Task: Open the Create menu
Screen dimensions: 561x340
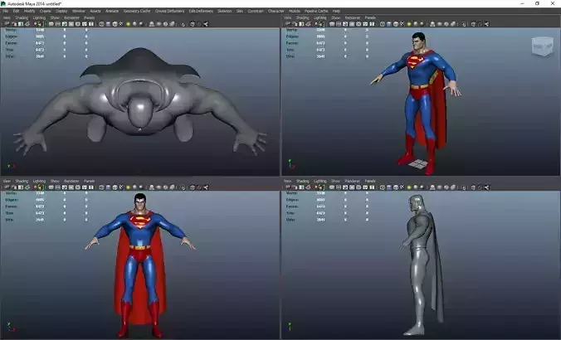Action: 46,11
